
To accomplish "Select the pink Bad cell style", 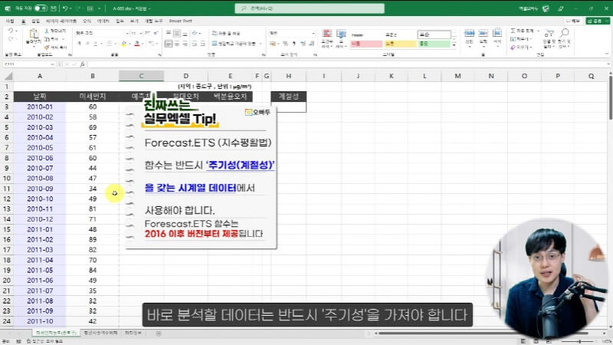I will pyautogui.click(x=366, y=44).
